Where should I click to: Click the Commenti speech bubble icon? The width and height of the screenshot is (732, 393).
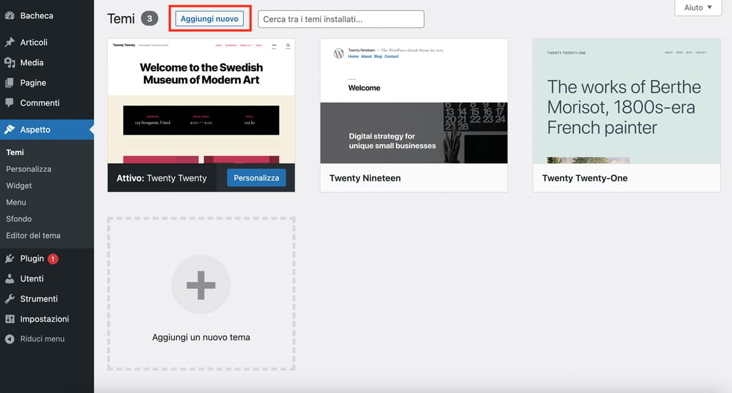pyautogui.click(x=10, y=103)
